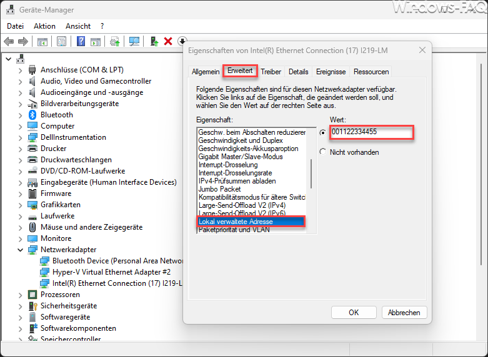The height and width of the screenshot is (357, 488).
Task: Toggle the action pane toolbar icon
Action: point(96,41)
